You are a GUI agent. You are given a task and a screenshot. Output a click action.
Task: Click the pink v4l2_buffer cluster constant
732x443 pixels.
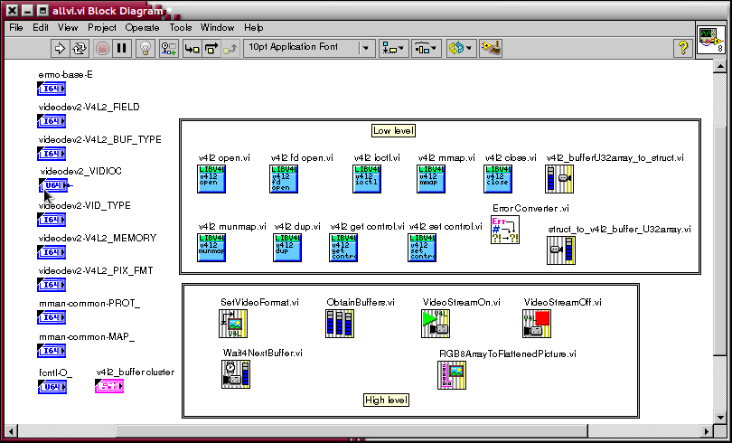click(109, 386)
